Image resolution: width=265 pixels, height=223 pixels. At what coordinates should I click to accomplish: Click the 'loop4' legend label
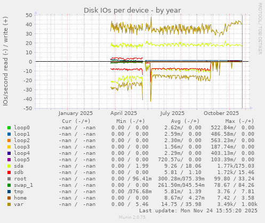pos(22,153)
